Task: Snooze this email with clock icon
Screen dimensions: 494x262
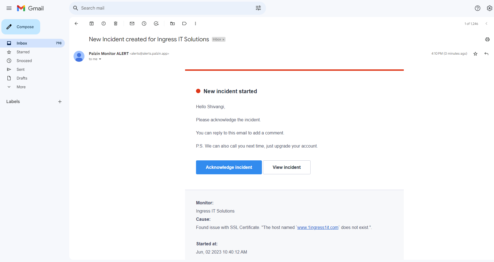Action: click(144, 23)
